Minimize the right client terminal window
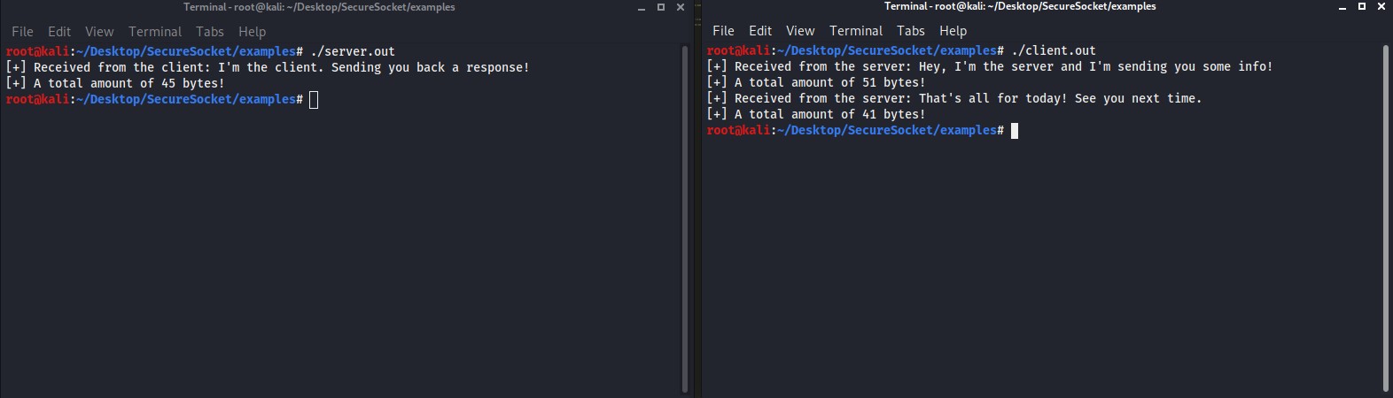This screenshot has width=1393, height=398. click(x=1343, y=7)
